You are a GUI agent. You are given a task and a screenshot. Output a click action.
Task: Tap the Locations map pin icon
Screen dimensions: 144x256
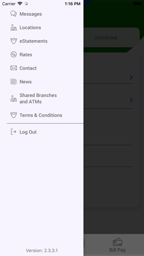[x=14, y=27]
